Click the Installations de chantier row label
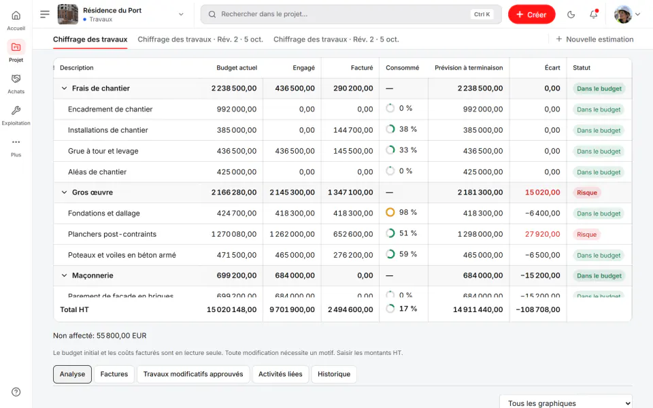Image resolution: width=653 pixels, height=408 pixels. tap(108, 131)
